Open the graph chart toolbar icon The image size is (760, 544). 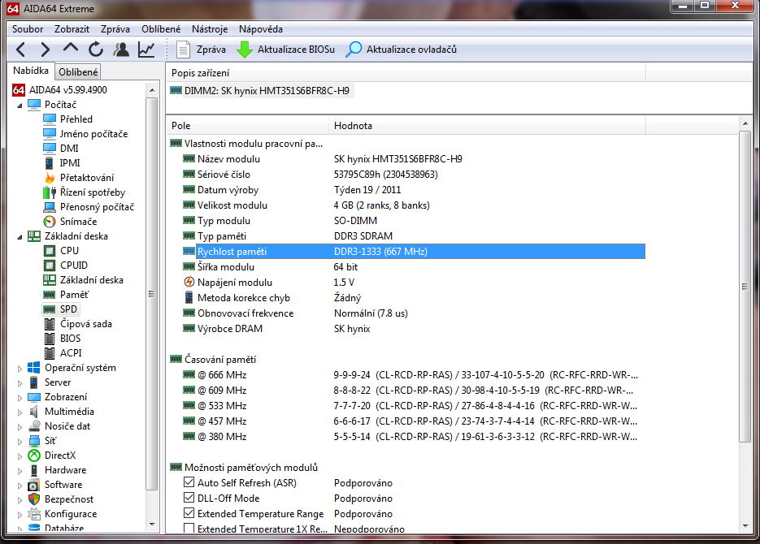tap(146, 50)
